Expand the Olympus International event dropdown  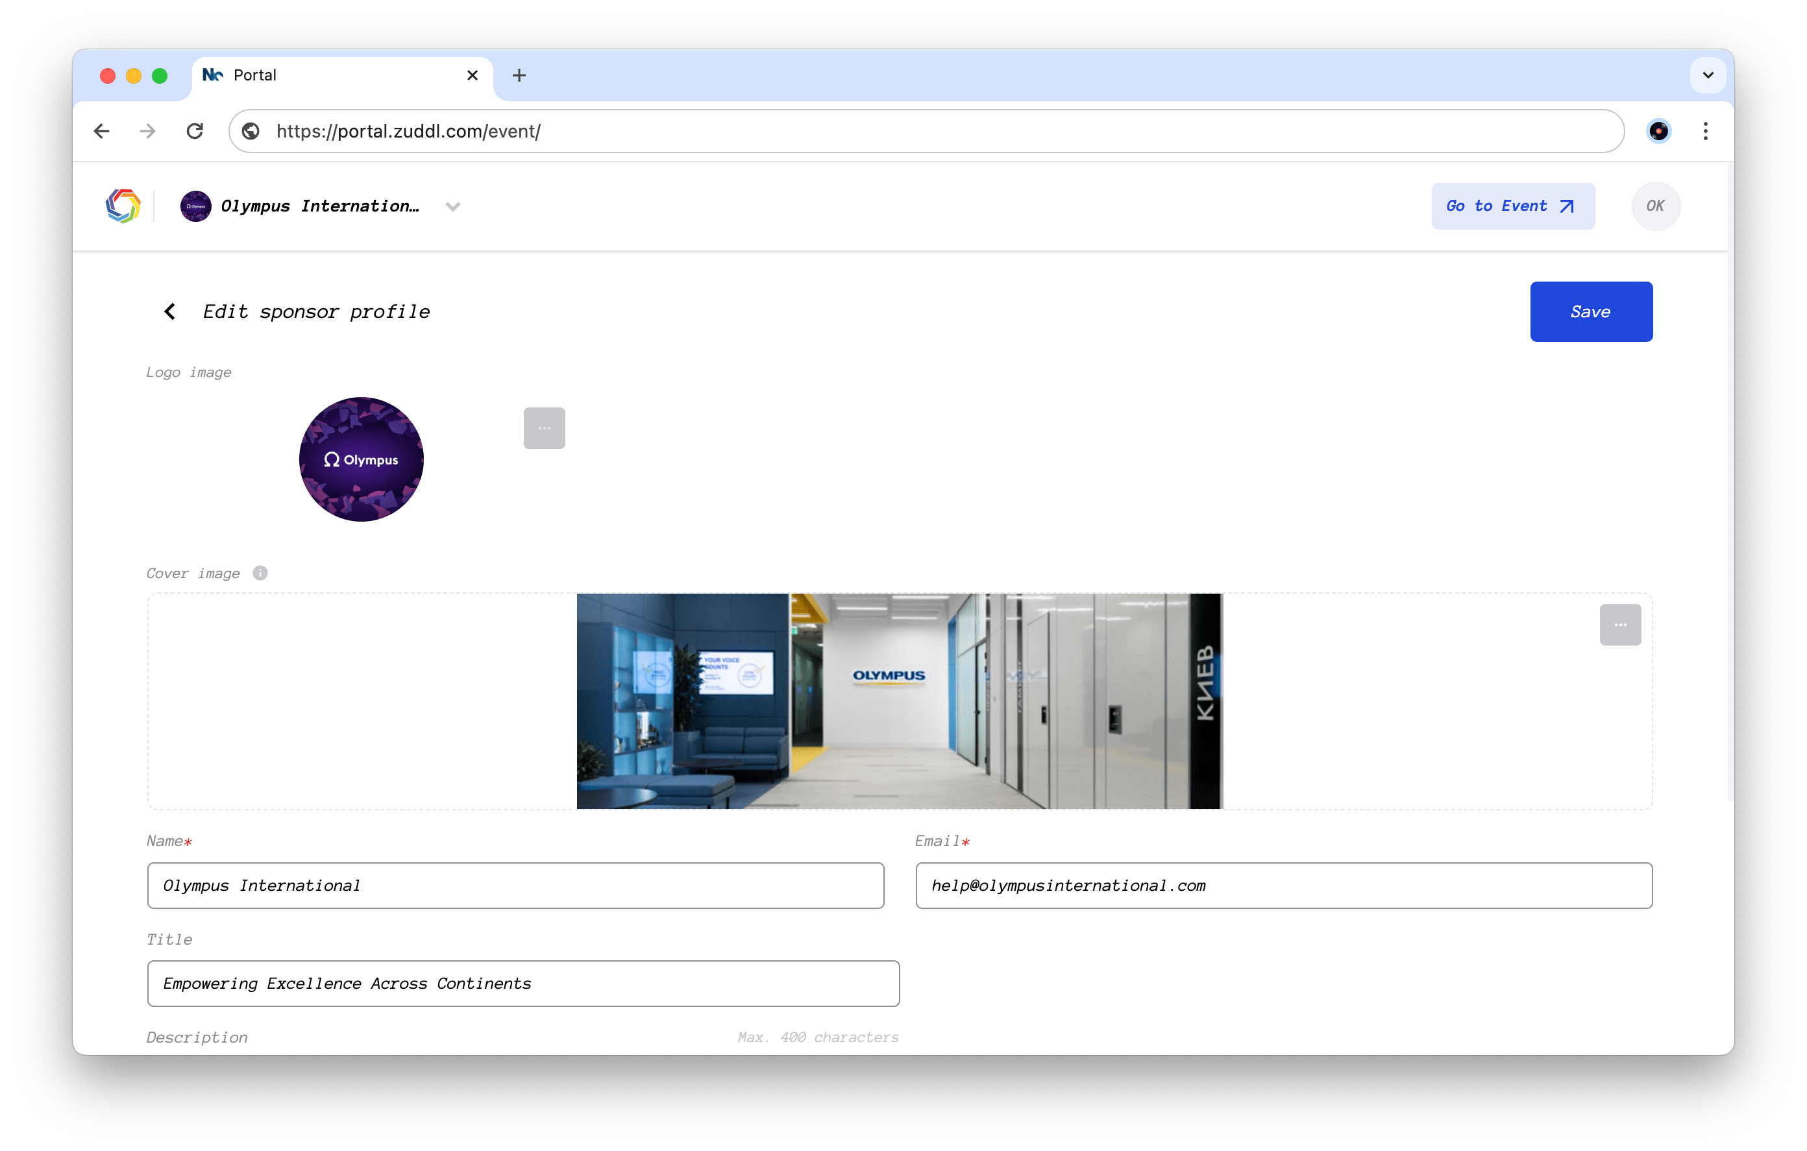point(452,206)
